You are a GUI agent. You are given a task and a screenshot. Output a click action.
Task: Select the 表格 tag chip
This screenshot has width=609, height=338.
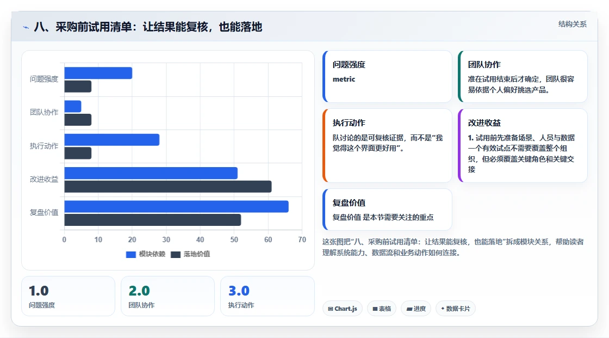382,309
